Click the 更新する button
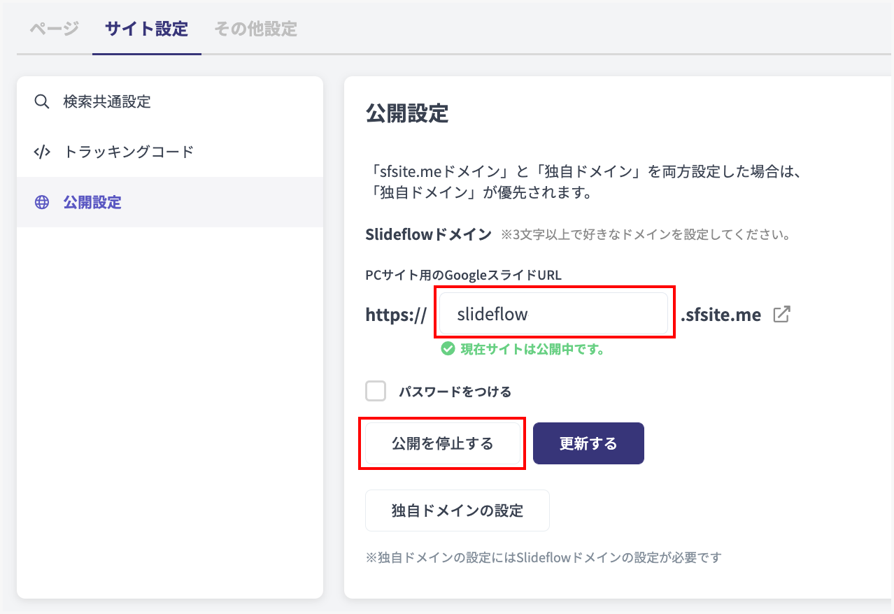 tap(588, 443)
